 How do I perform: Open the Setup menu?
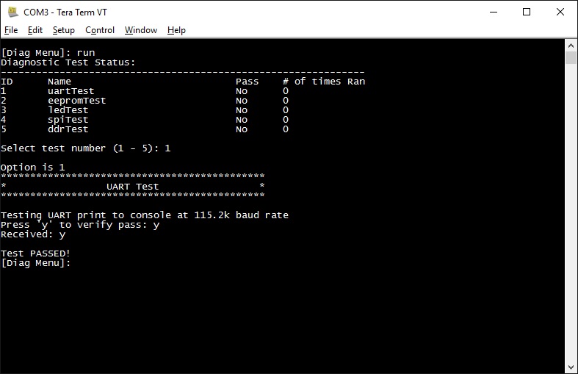[x=64, y=30]
